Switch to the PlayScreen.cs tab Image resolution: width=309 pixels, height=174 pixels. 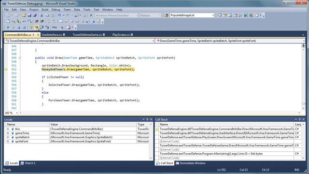(123, 35)
